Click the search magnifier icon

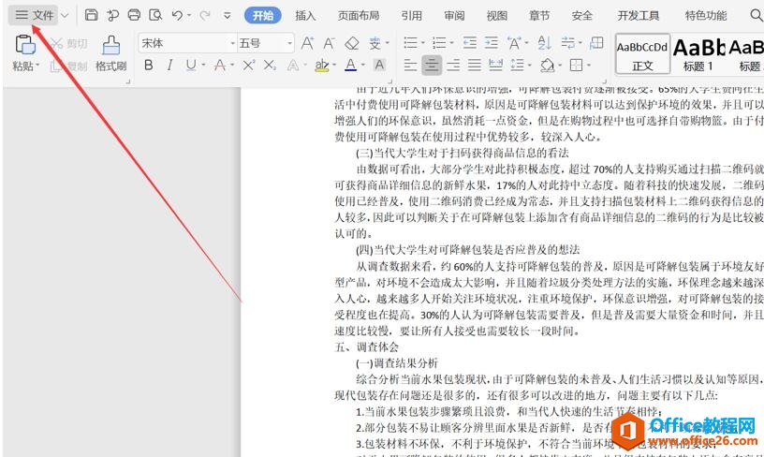(757, 15)
